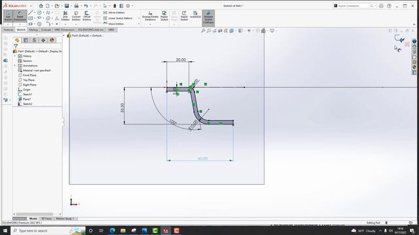Click the Convert Entities tool
Viewport: 419px width, 235px height.
(76, 16)
